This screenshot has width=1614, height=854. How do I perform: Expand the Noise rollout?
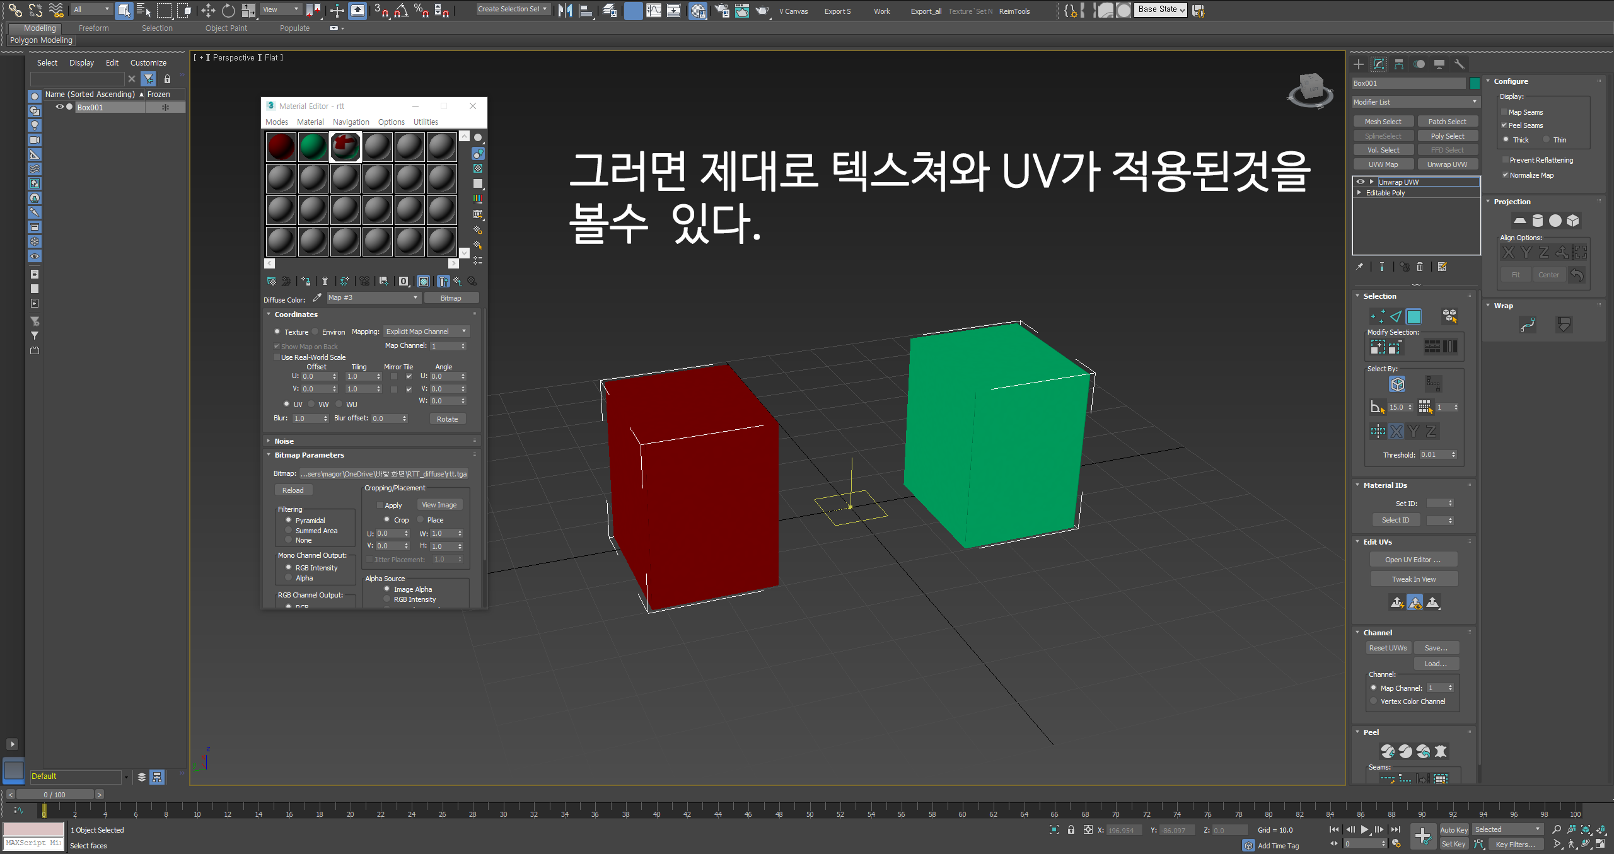pos(284,441)
